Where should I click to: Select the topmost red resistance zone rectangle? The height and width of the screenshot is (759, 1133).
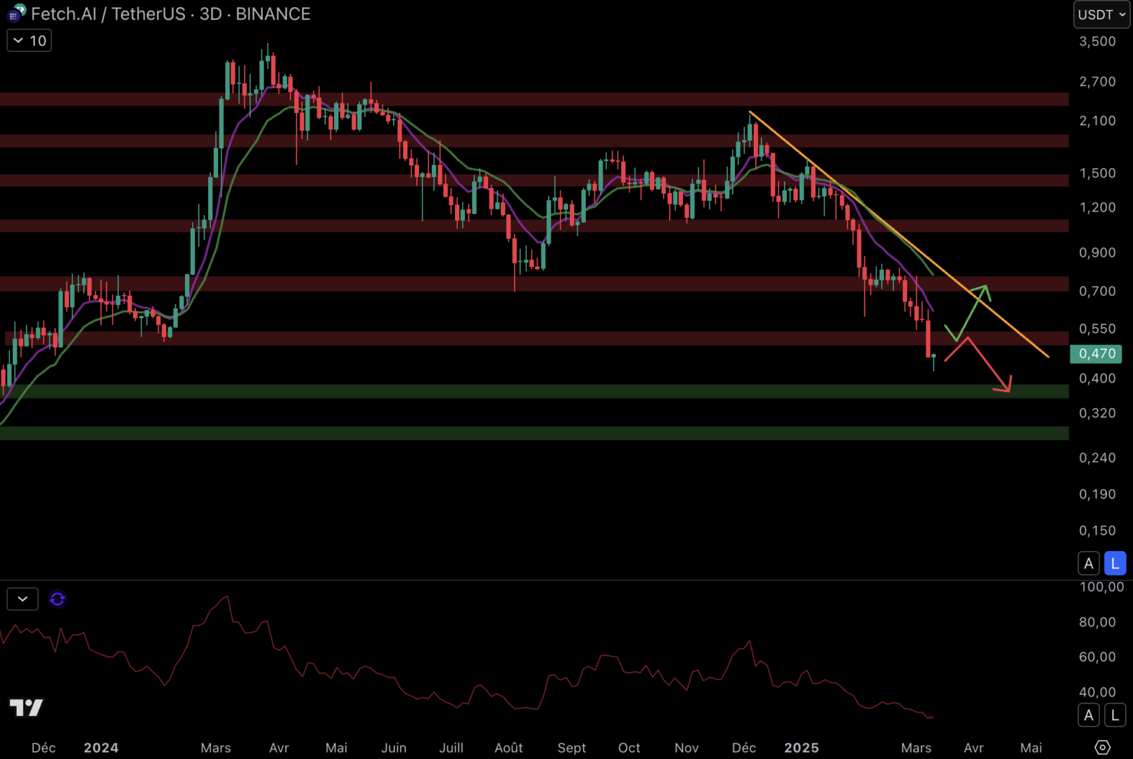535,99
